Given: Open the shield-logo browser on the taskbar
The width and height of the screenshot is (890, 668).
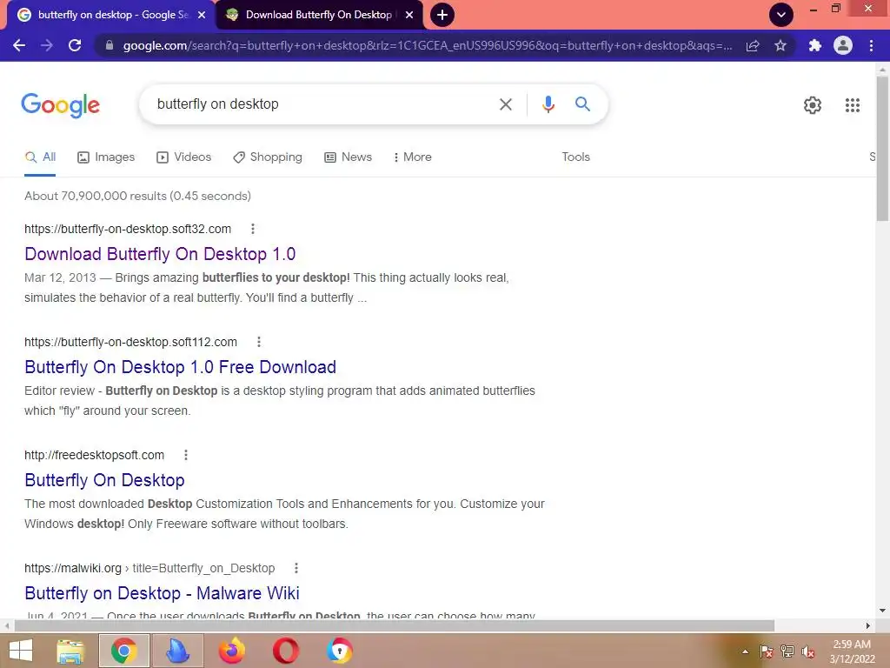Looking at the screenshot, I should click(x=340, y=651).
